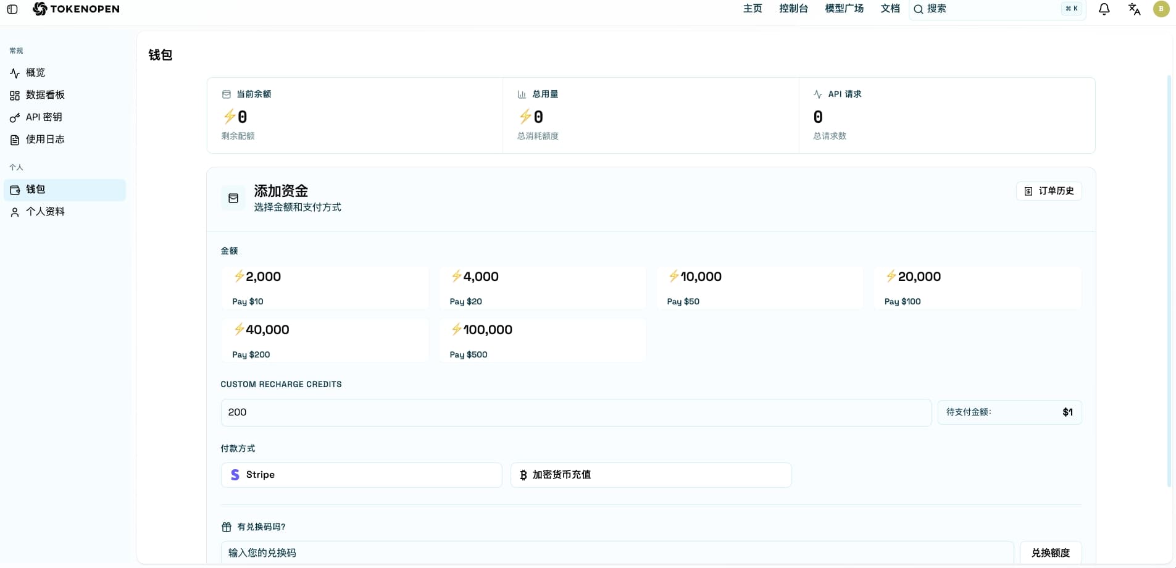
Task: Click the search magnifier icon
Action: point(919,9)
